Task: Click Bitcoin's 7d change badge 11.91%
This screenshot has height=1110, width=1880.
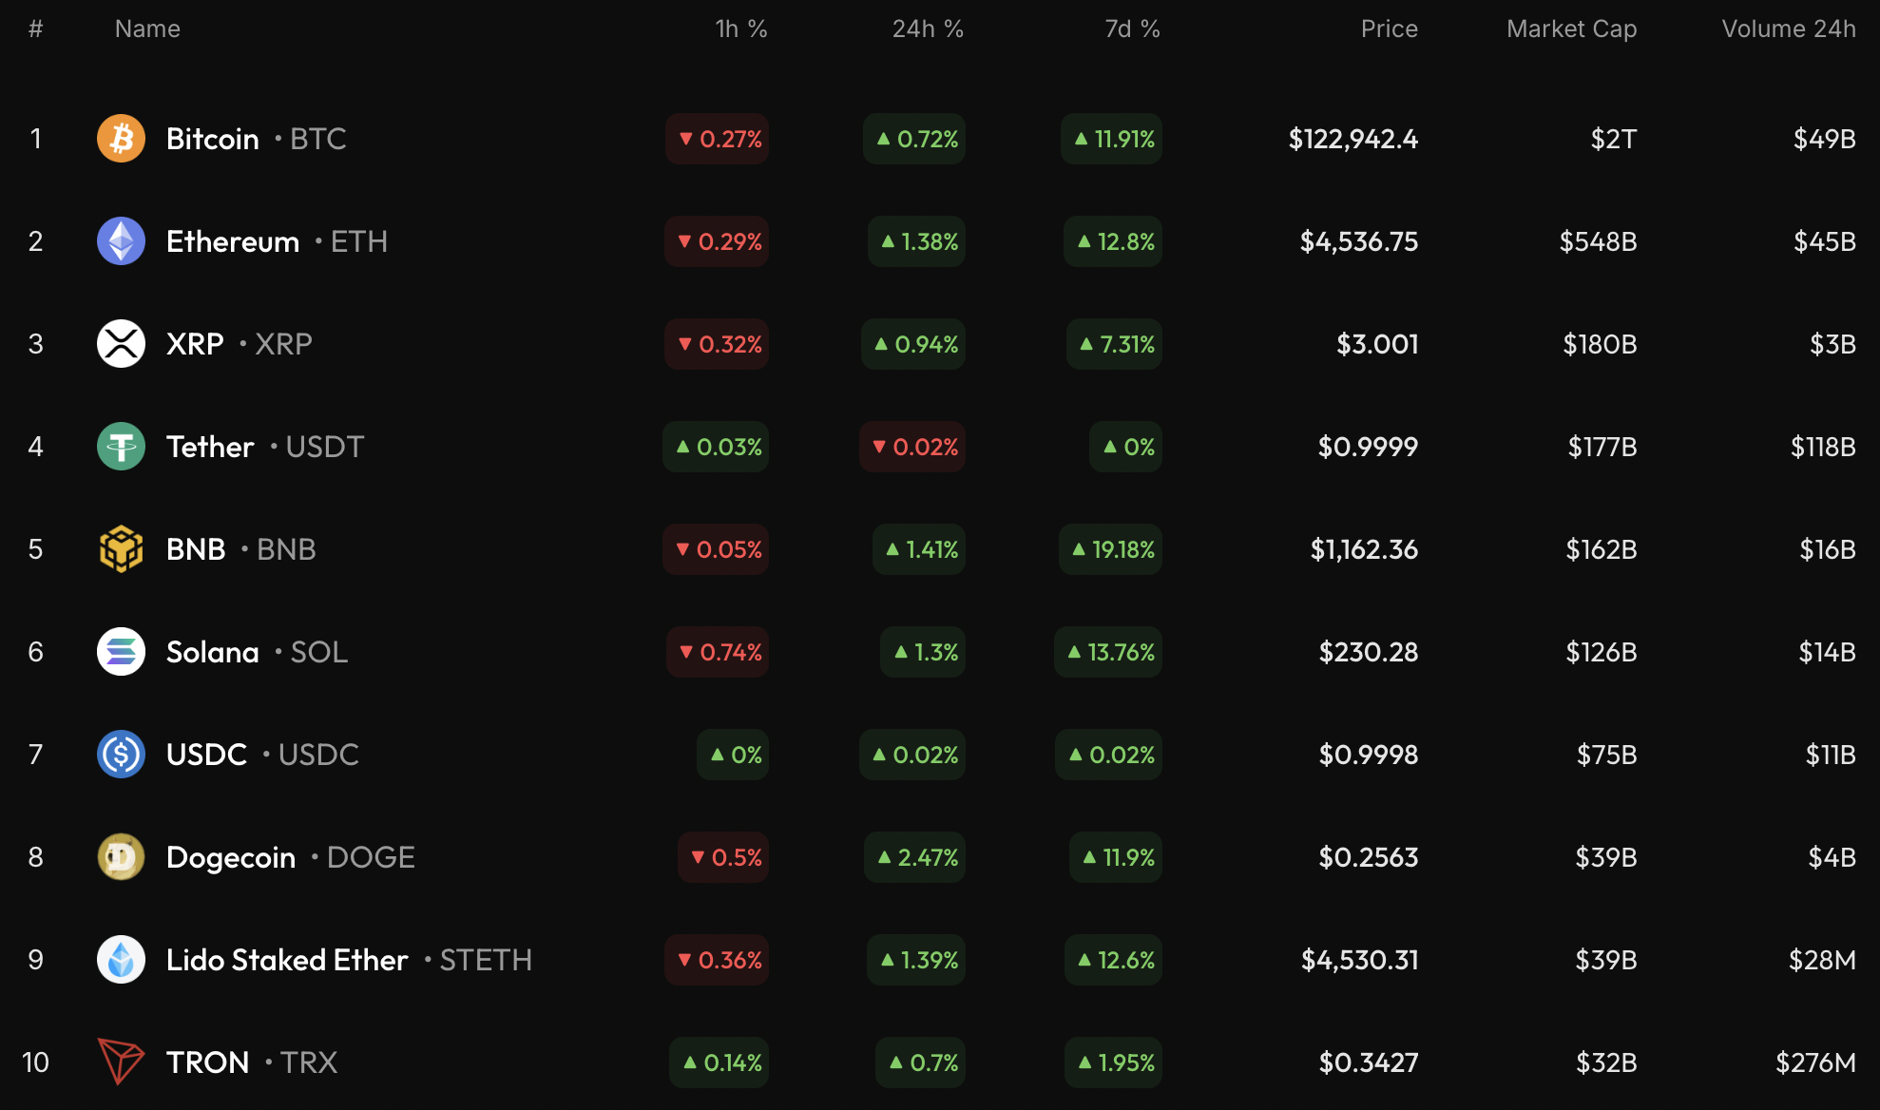Action: 1112,139
